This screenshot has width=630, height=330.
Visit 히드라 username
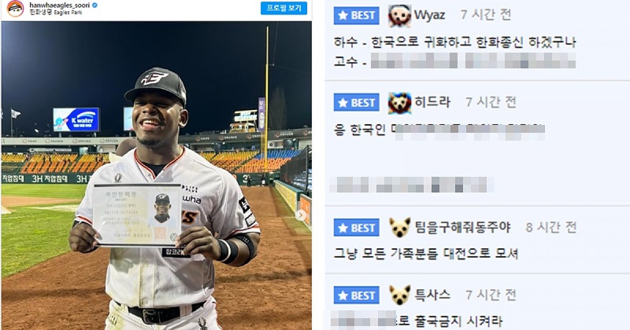coord(432,102)
